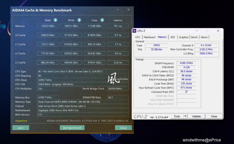This screenshot has height=144, width=234.
Task: Click the L0 Cache Read value 5682.9 GB/s
Action: (48, 35)
